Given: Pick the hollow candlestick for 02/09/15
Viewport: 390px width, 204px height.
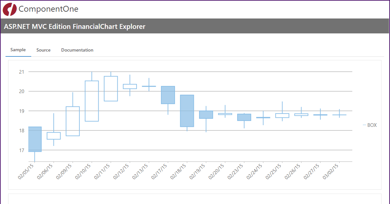Looking at the screenshot, I should pos(73,121).
